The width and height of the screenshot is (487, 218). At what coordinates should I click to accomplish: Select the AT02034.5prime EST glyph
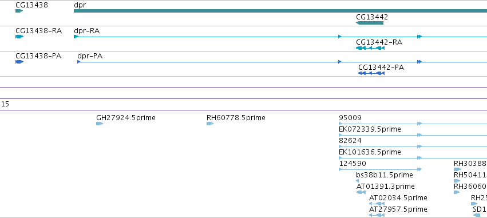[377, 204]
